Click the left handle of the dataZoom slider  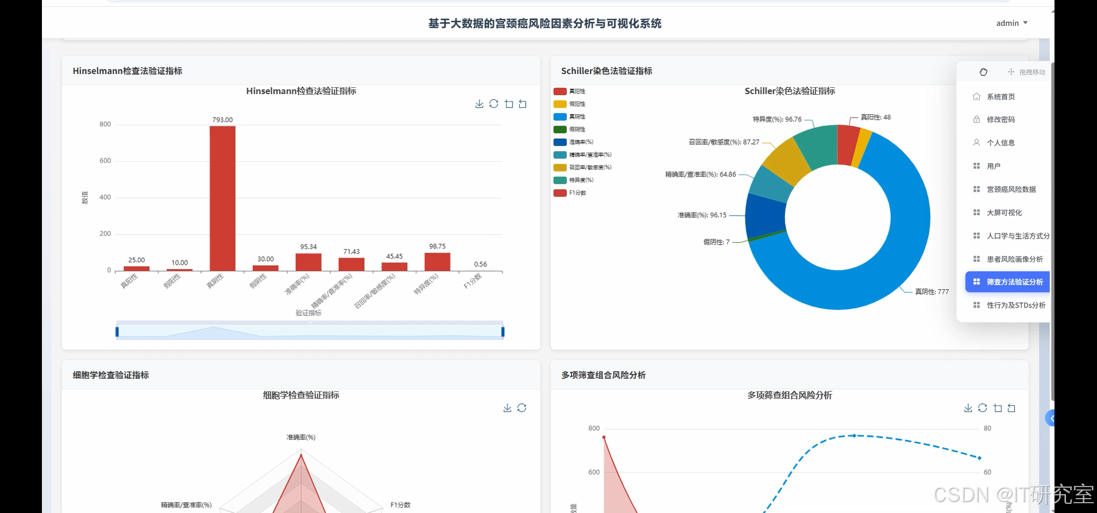117,332
